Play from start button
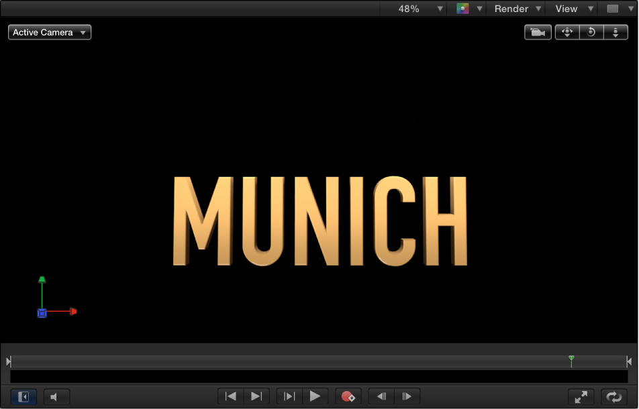This screenshot has height=409, width=639. [289, 396]
